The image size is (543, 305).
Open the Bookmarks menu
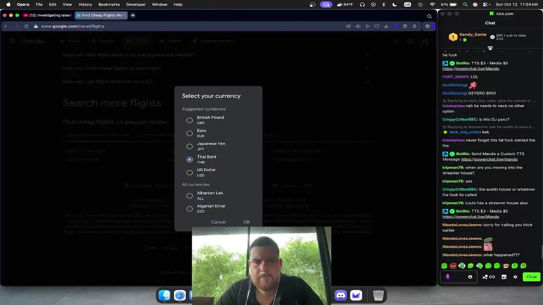(x=109, y=4)
